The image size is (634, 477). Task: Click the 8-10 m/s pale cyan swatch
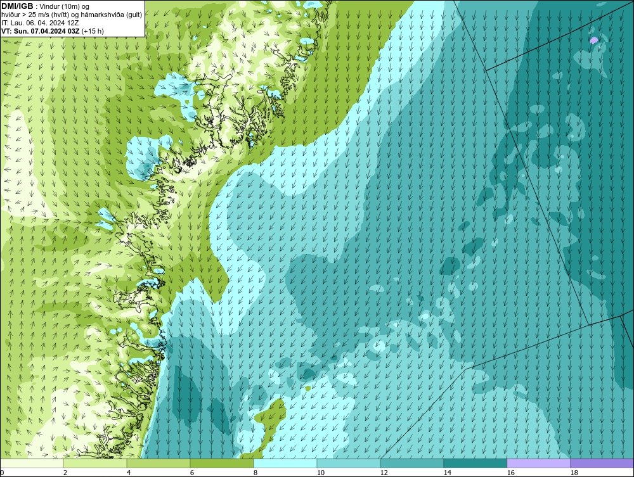[285, 463]
